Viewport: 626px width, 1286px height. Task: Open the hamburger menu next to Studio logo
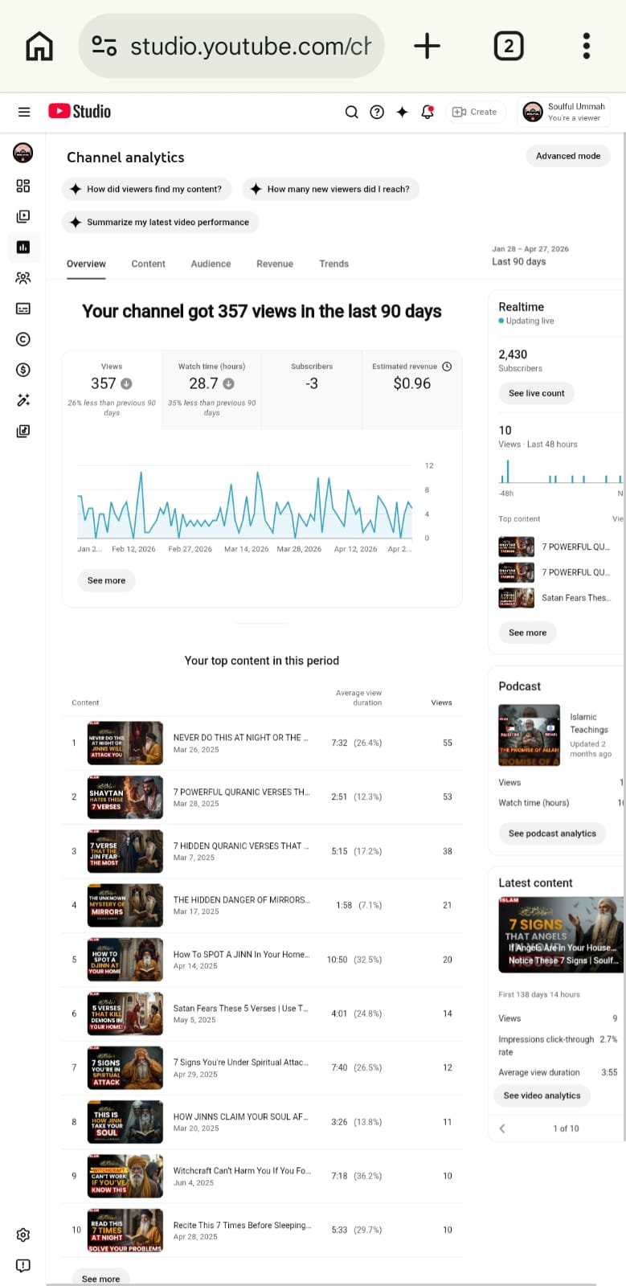24,112
